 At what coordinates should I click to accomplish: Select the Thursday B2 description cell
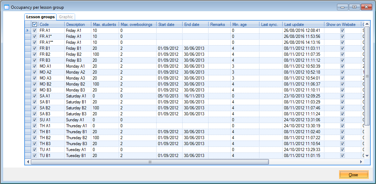[78, 138]
